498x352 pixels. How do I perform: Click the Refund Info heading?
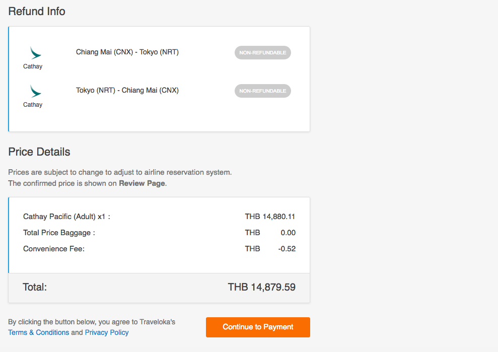click(x=37, y=12)
